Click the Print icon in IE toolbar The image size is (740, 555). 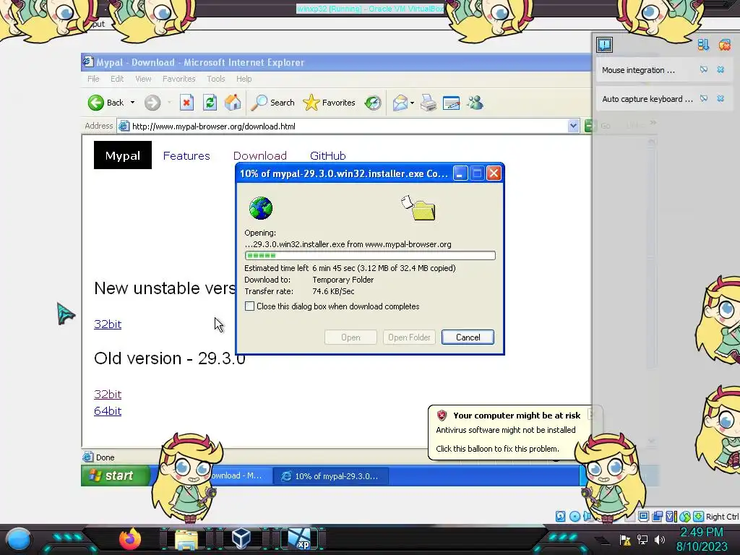[428, 103]
